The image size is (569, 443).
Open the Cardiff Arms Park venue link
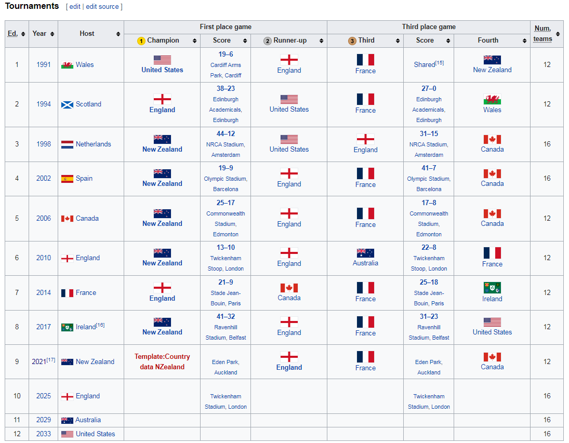pos(226,70)
